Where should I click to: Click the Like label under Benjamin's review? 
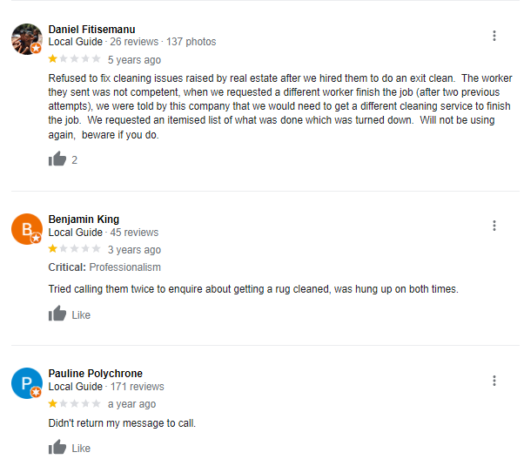point(81,315)
